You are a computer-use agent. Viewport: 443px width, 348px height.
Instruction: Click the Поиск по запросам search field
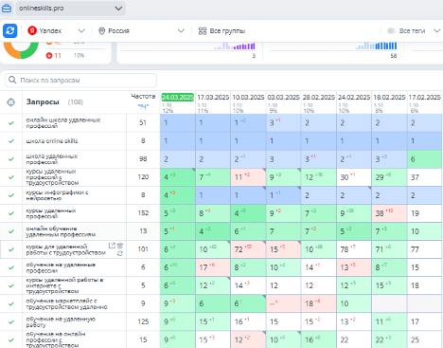(80, 80)
